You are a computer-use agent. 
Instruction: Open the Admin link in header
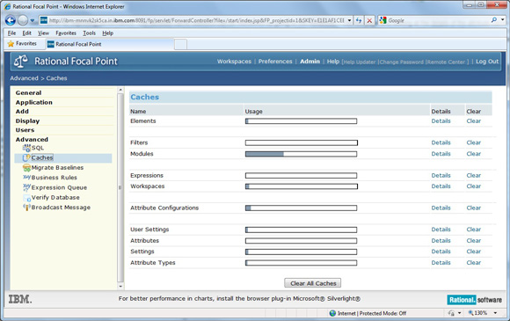coord(310,62)
